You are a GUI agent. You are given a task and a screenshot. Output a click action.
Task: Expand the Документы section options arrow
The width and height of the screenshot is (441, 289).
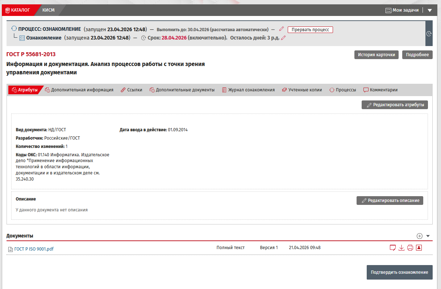[428, 236]
